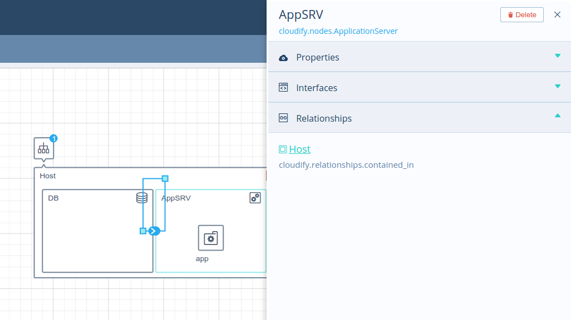Click the Host relationship square icon
The image size is (571, 320).
click(283, 149)
